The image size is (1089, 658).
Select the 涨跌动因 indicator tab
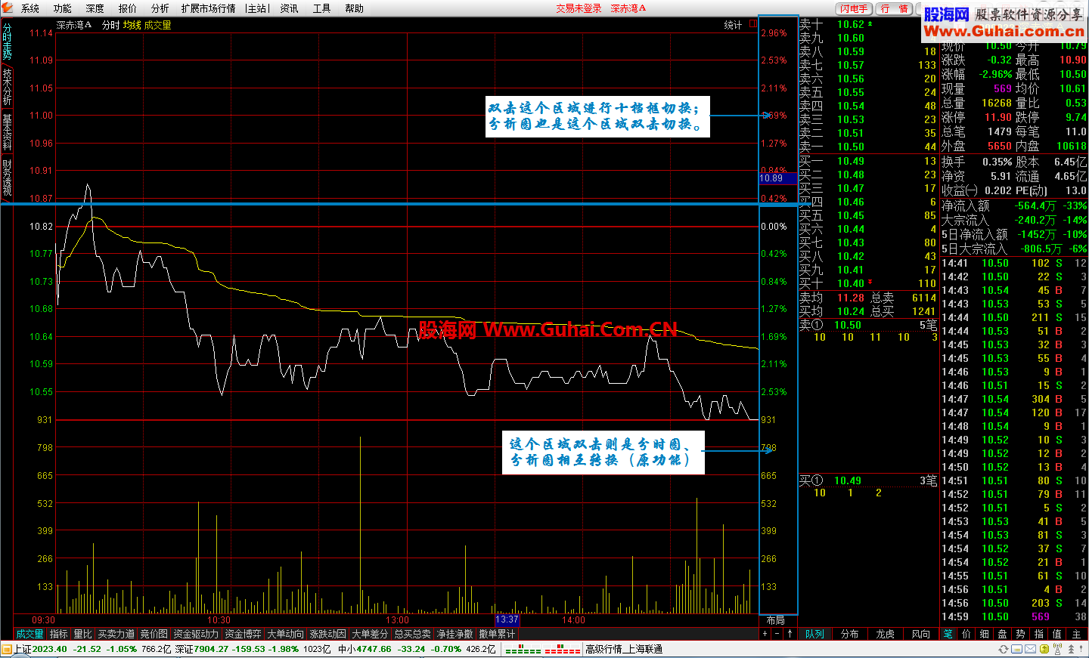[x=327, y=634]
